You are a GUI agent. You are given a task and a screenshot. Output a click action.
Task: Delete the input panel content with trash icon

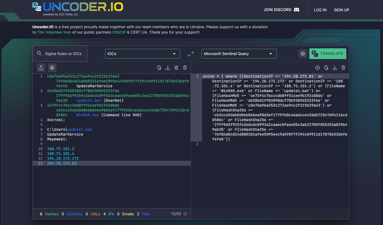(185, 68)
